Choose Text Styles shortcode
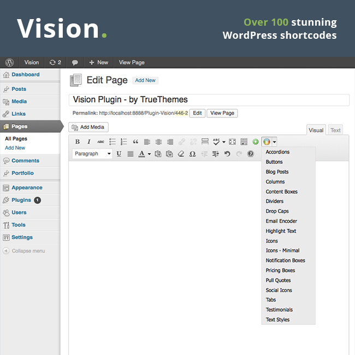This screenshot has height=355, width=355. [277, 319]
